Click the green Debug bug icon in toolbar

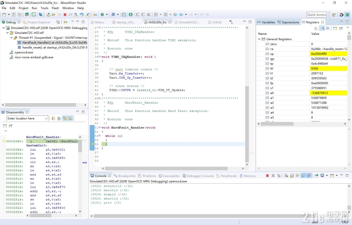click(x=102, y=15)
